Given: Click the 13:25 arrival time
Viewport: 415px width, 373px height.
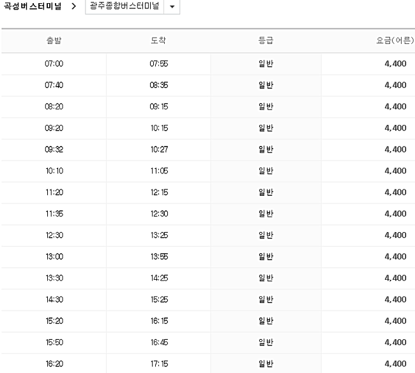Looking at the screenshot, I should point(160,235).
